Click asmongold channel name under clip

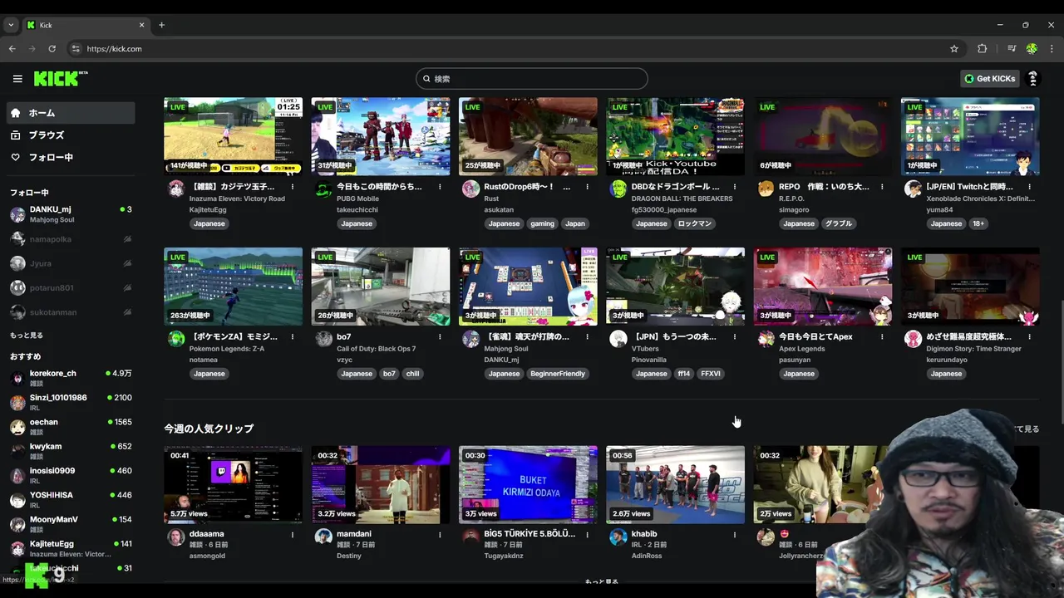207,556
